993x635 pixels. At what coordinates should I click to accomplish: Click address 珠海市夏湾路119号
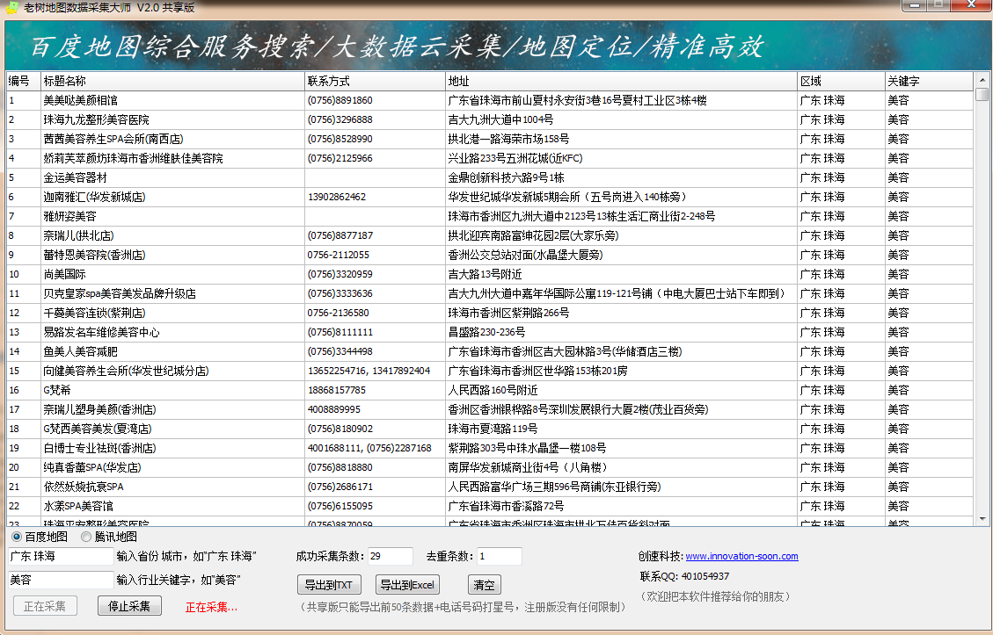pyautogui.click(x=493, y=429)
